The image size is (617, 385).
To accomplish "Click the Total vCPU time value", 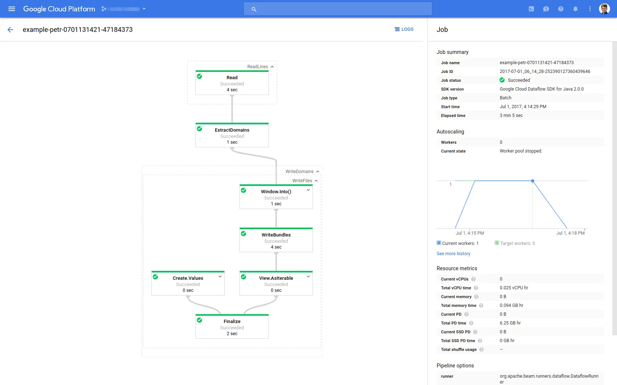I will [x=514, y=288].
